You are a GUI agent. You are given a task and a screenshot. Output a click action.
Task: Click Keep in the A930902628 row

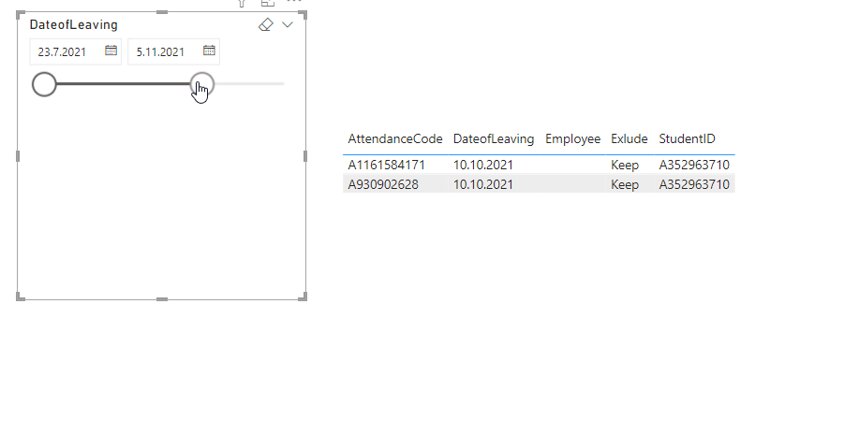625,184
